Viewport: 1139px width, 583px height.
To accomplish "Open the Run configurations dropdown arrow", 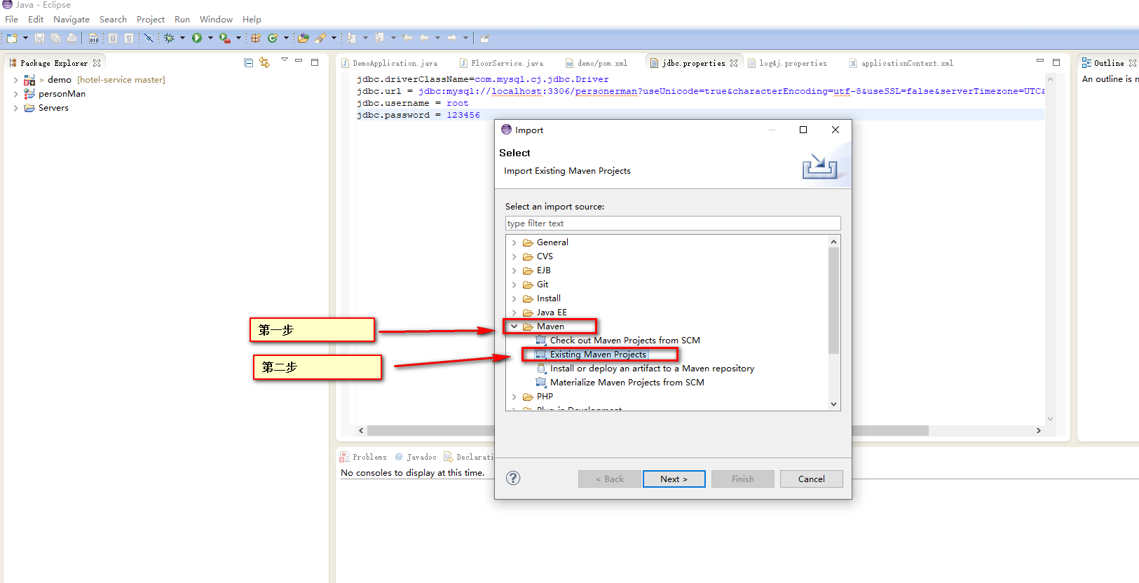I will pos(210,38).
